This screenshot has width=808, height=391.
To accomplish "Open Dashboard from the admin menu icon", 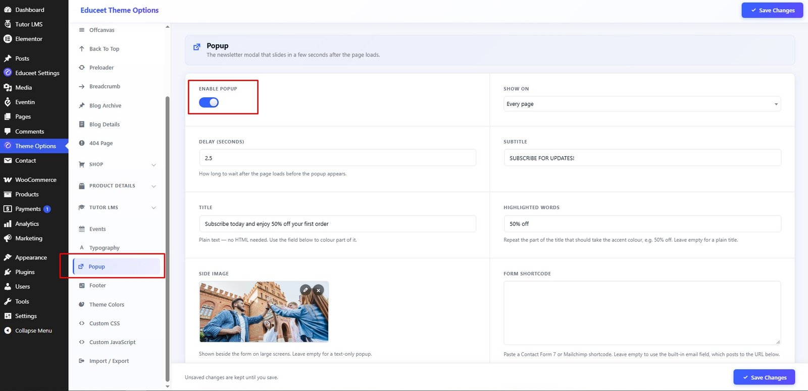I will (8, 10).
